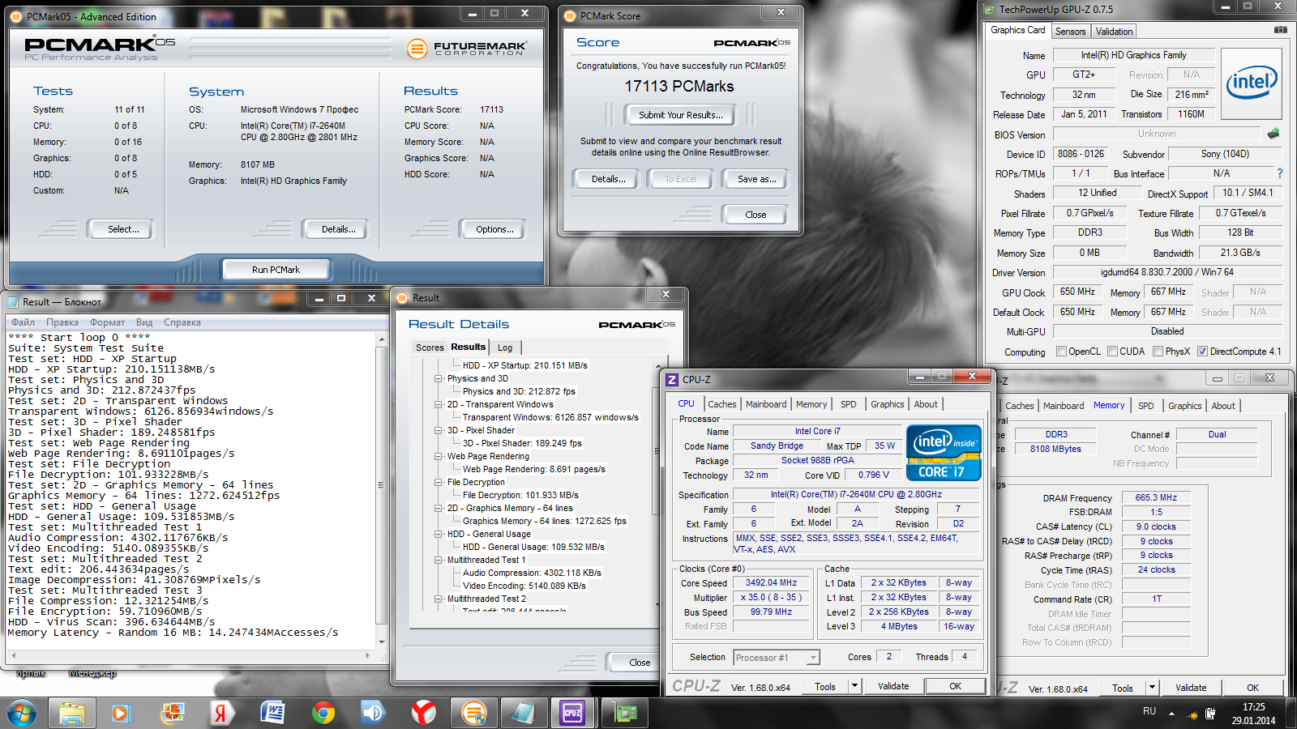Enable the CUDA checkbox in GPU-Z
1297x729 pixels.
[1112, 352]
